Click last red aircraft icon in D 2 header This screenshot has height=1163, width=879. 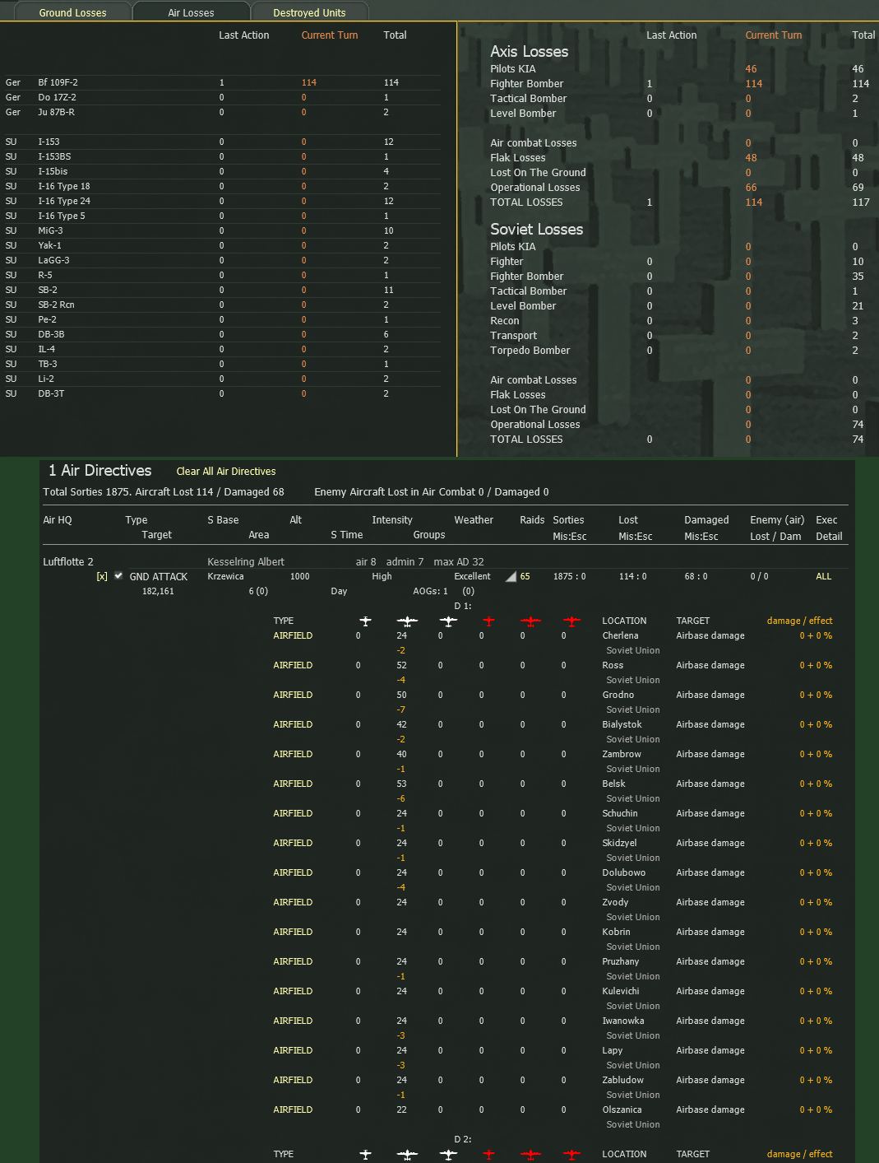[x=571, y=1154]
